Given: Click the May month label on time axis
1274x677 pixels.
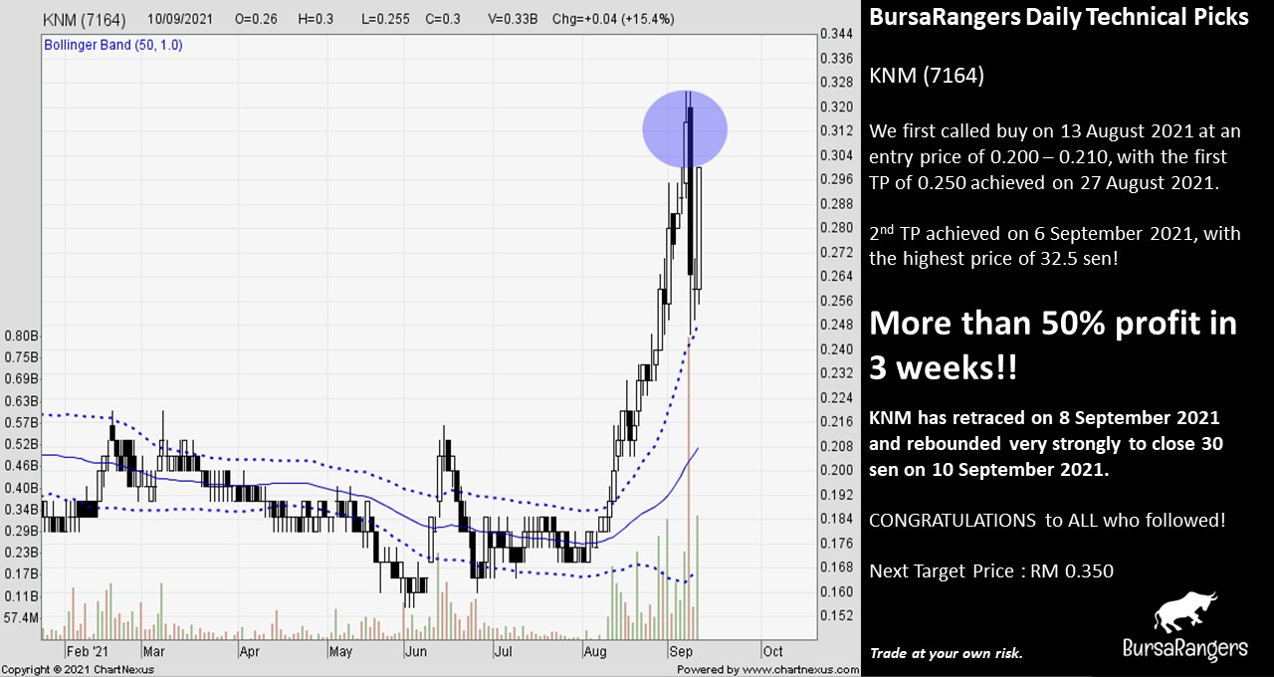Looking at the screenshot, I should click(x=340, y=651).
